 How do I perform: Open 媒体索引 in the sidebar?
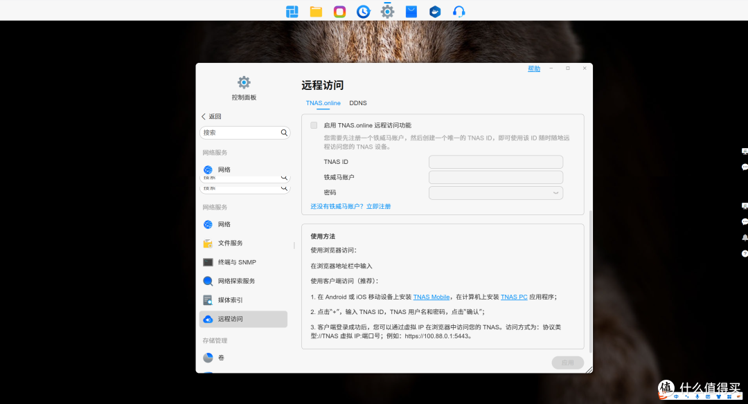[243, 300]
